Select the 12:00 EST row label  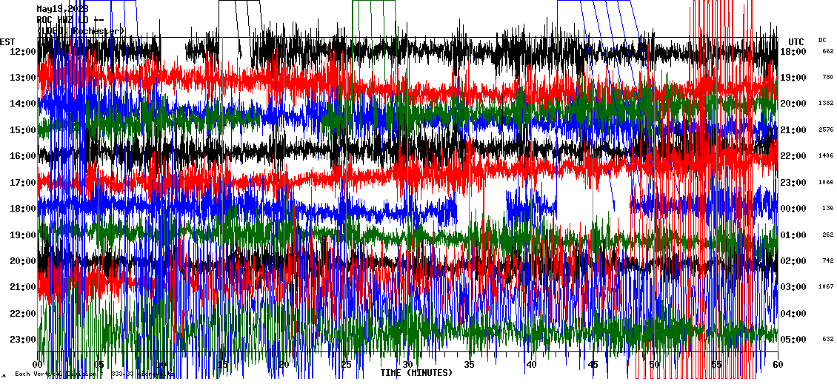(23, 52)
